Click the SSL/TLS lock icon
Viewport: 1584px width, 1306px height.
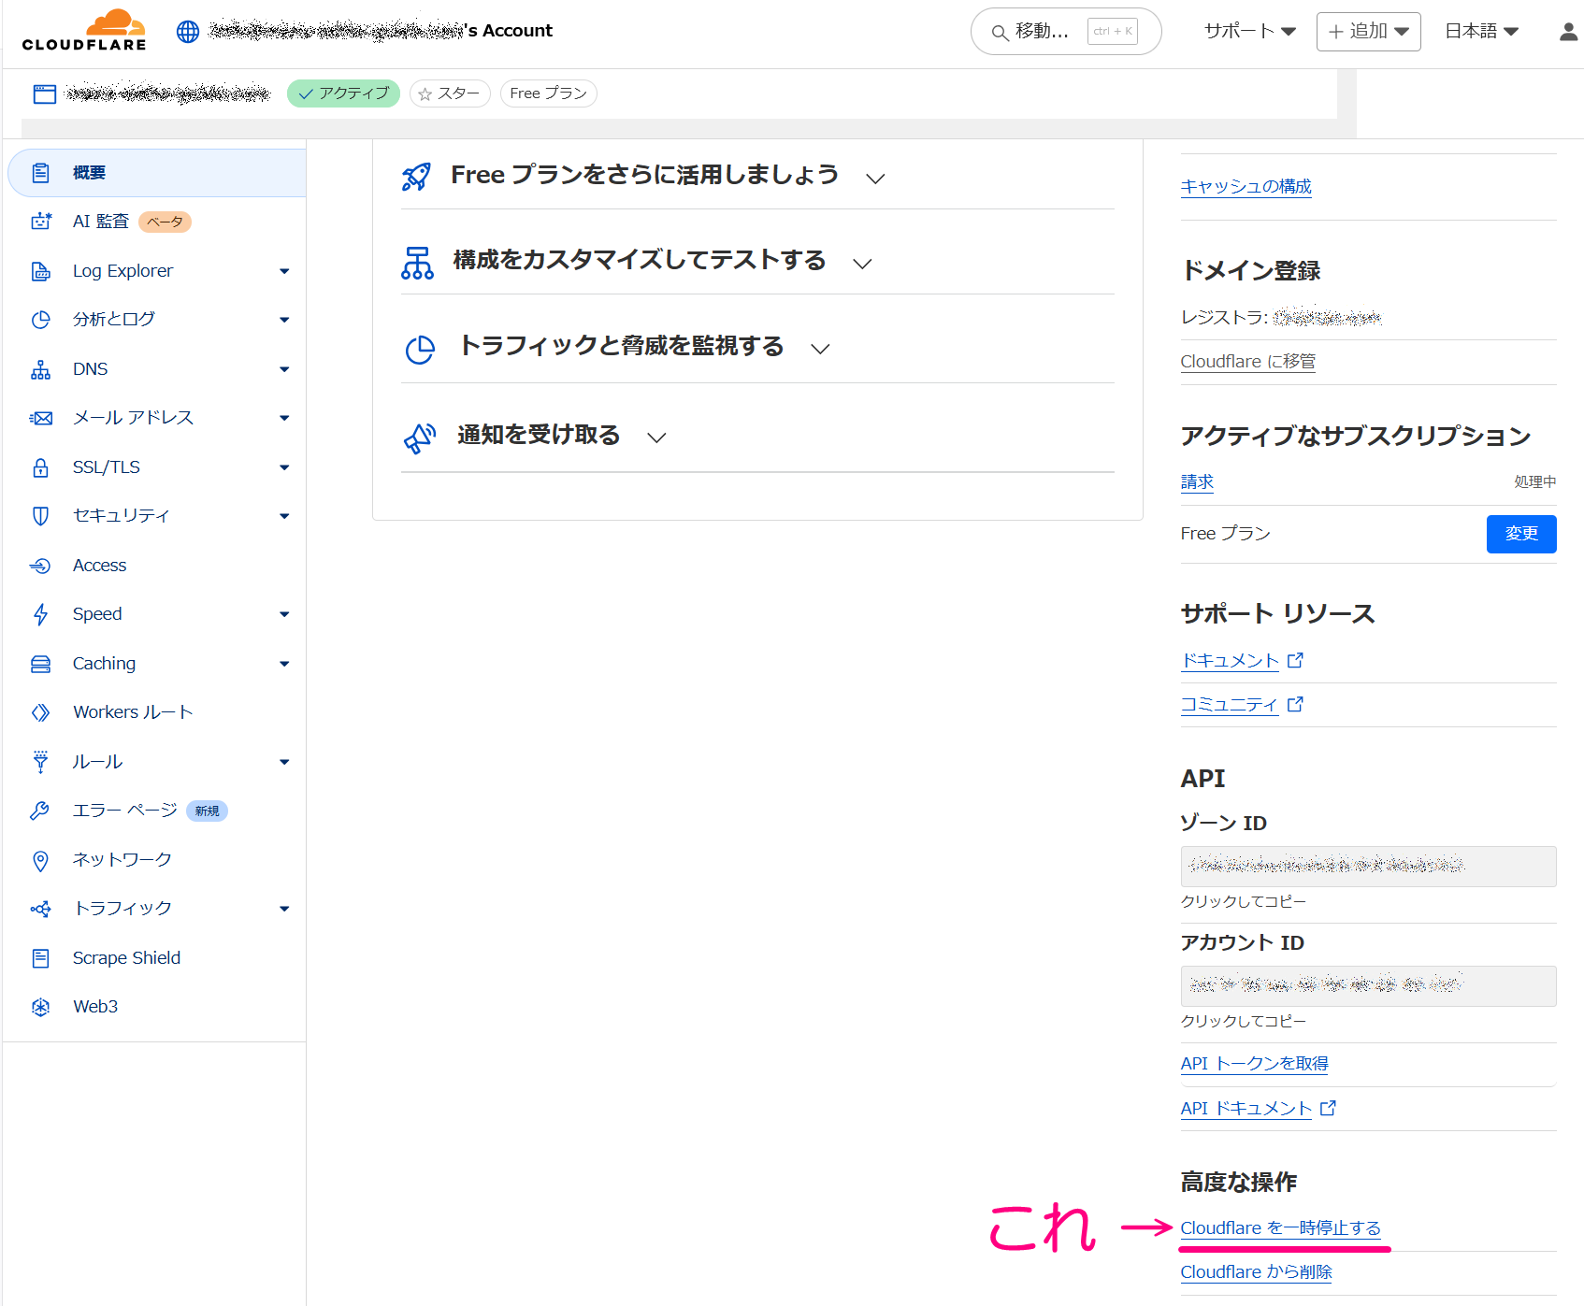click(40, 467)
